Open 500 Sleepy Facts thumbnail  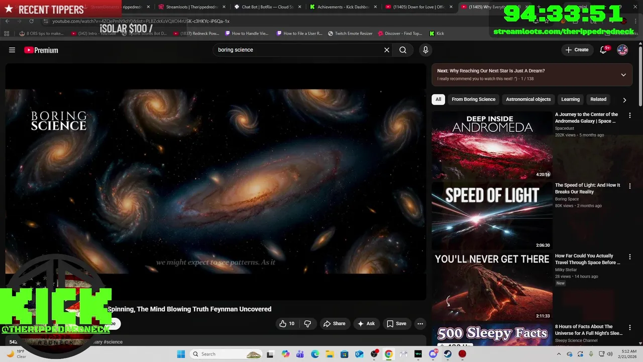coord(492,334)
